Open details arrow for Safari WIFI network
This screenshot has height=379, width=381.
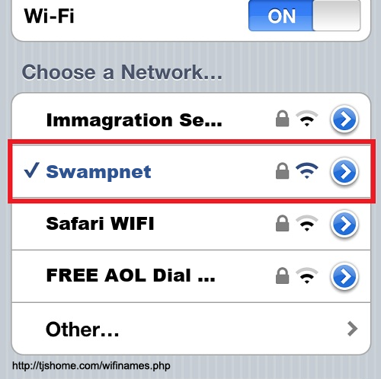click(x=344, y=224)
